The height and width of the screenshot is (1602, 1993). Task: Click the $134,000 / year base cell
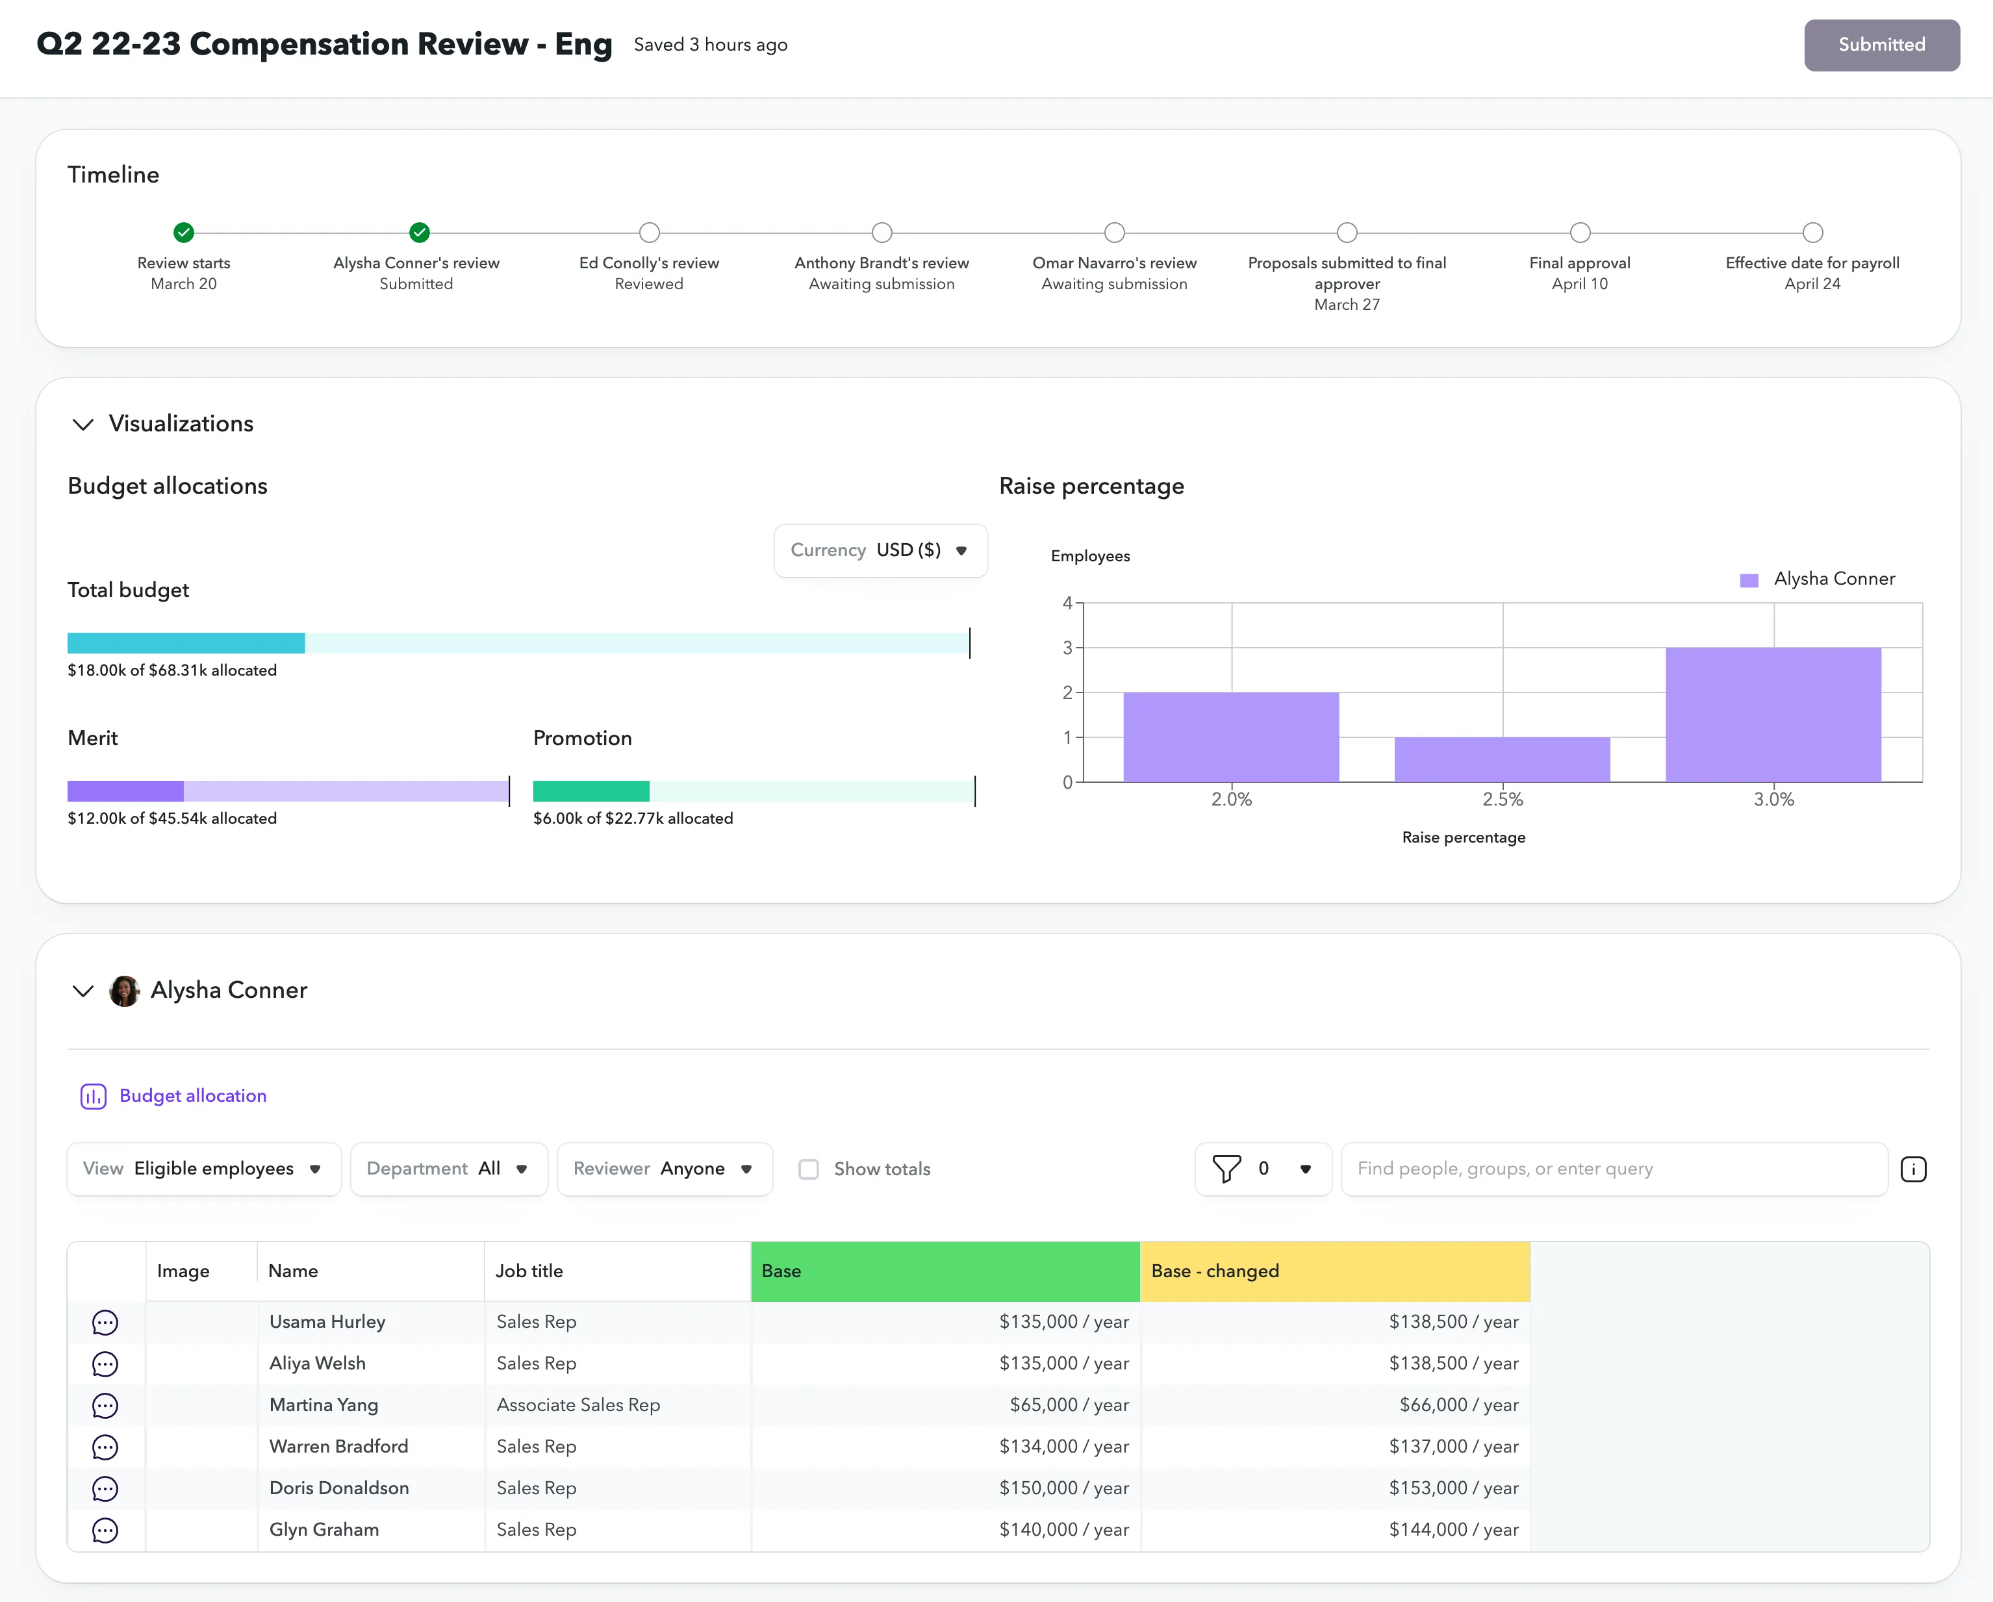(946, 1447)
